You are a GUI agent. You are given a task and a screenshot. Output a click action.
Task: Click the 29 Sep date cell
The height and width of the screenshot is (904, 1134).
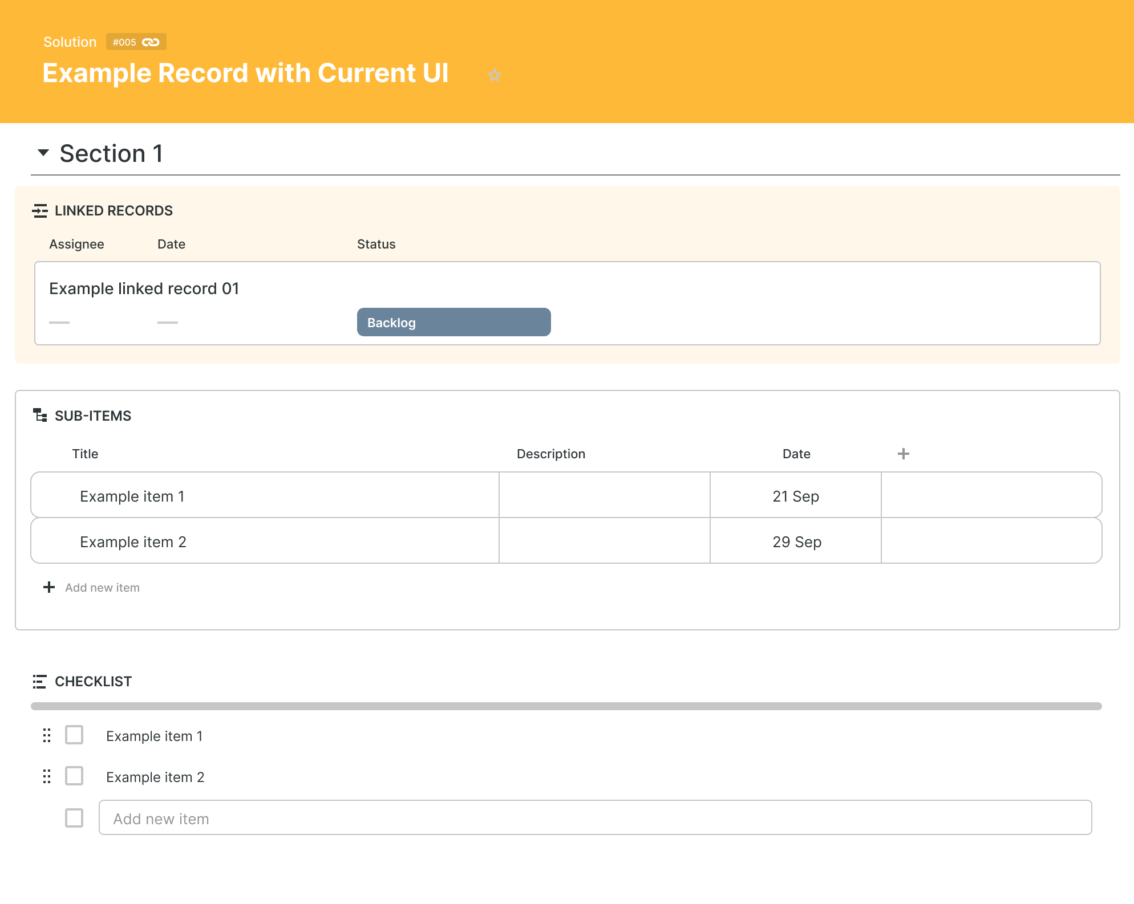click(x=796, y=541)
